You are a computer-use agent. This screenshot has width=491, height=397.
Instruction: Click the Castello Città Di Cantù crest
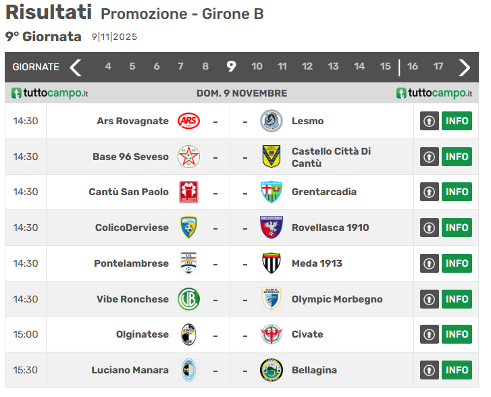click(x=272, y=157)
